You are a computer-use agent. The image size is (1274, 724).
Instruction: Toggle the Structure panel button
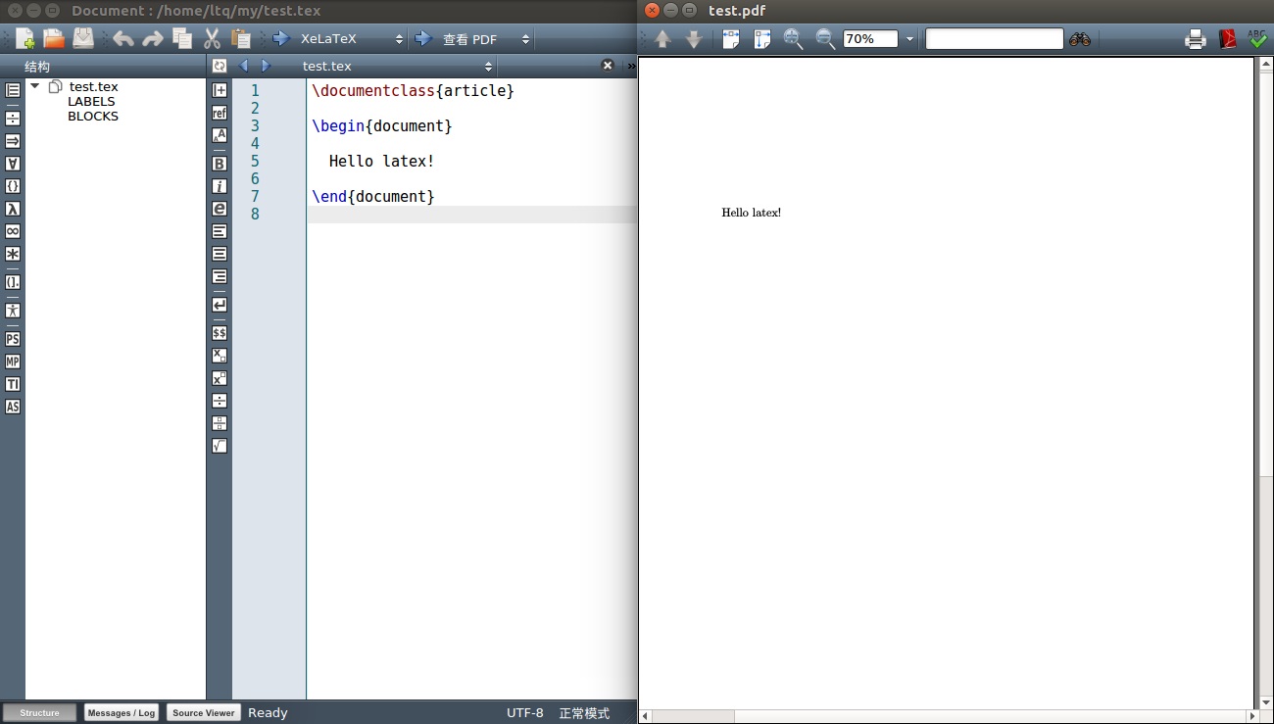coord(39,712)
